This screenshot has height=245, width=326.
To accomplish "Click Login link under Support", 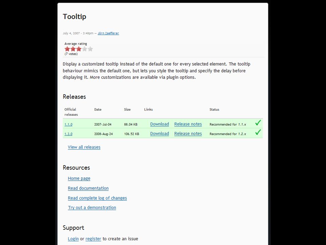I will point(73,239).
